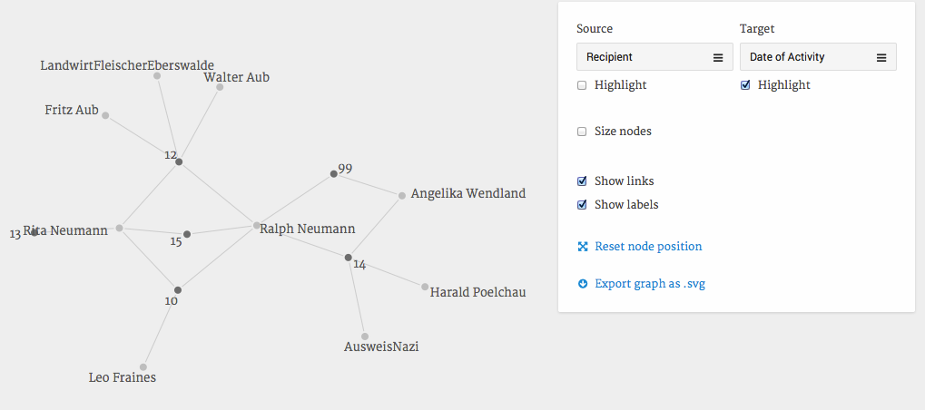Click the Export graph download icon
This screenshot has height=410, width=925.
click(x=583, y=284)
